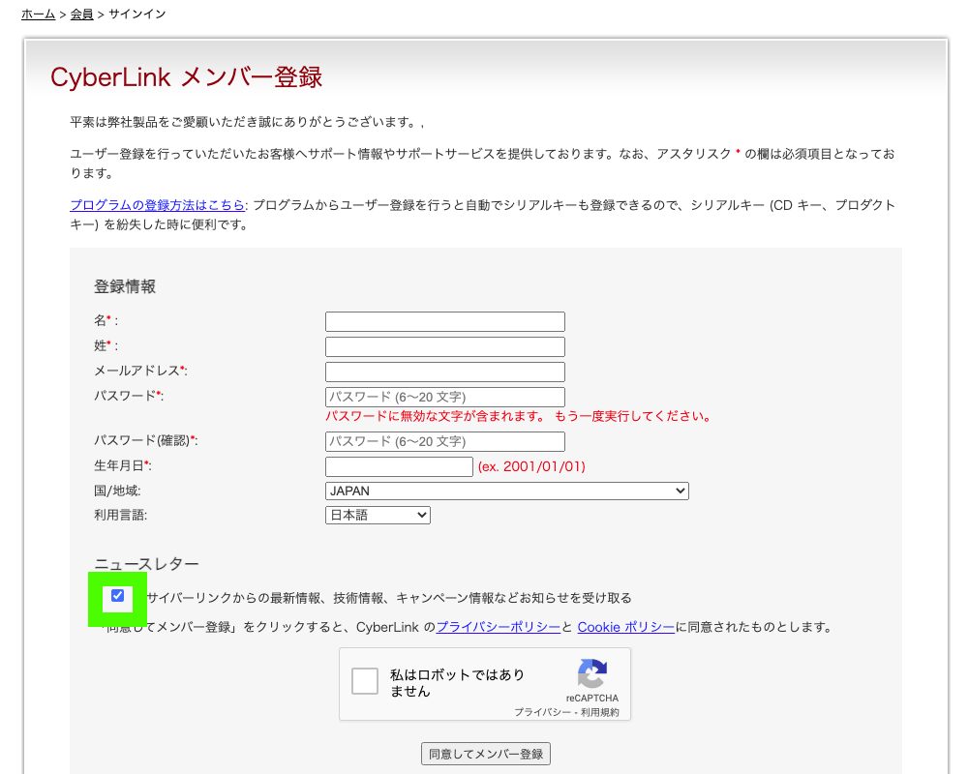Image resolution: width=968 pixels, height=774 pixels.
Task: Click the ニュースレター section title
Action: 146,564
